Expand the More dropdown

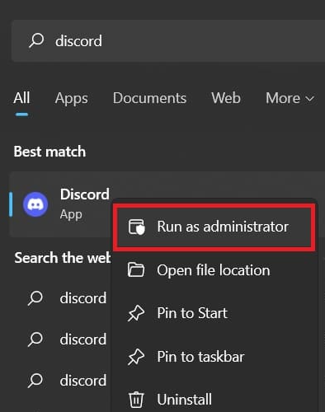pos(290,98)
